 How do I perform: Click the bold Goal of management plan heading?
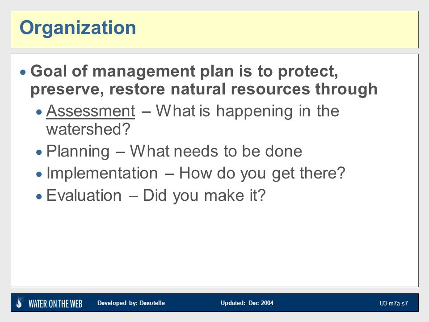click(204, 80)
